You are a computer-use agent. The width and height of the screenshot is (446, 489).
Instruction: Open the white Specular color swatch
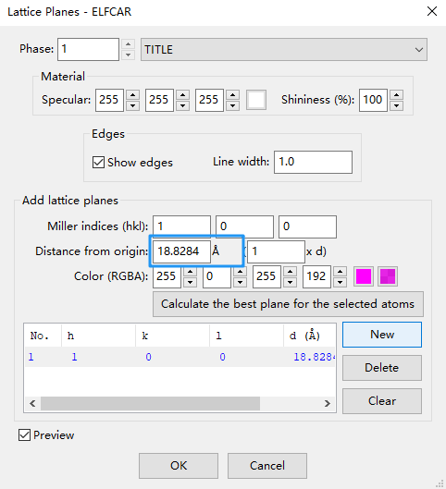(x=256, y=100)
